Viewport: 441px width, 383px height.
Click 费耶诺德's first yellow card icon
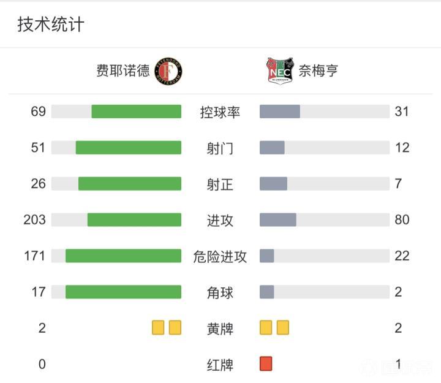[159, 328]
